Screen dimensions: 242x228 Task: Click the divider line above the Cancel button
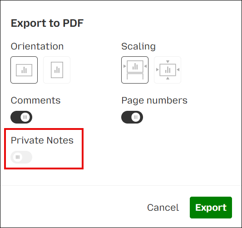121,185
